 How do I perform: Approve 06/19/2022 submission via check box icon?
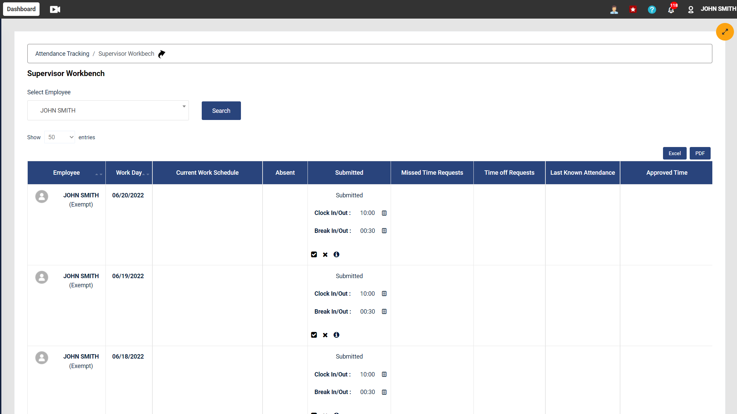pos(314,335)
